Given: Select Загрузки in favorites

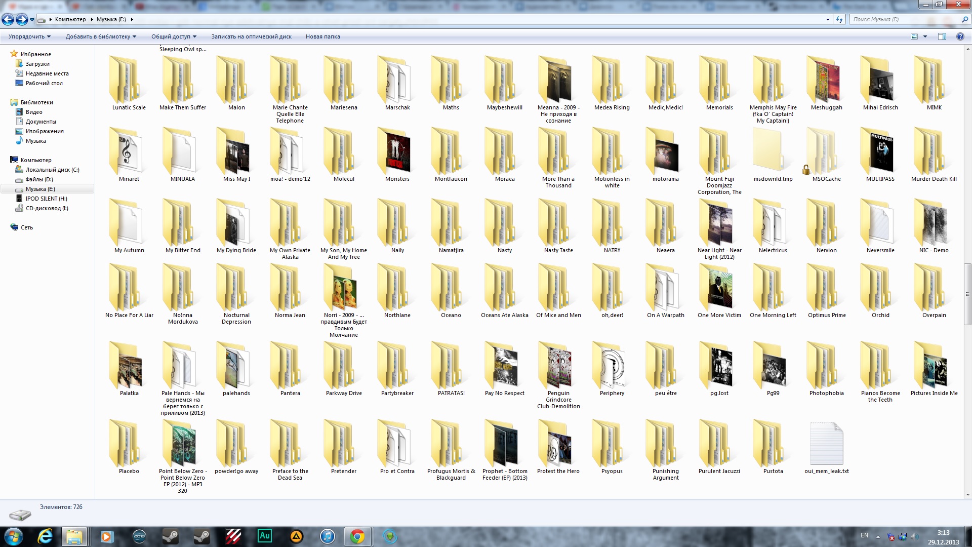Looking at the screenshot, I should pyautogui.click(x=37, y=64).
